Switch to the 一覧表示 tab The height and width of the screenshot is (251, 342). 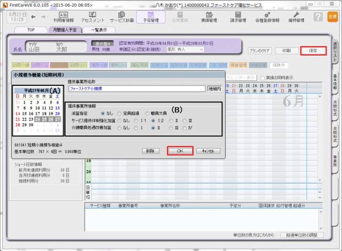tap(98, 30)
